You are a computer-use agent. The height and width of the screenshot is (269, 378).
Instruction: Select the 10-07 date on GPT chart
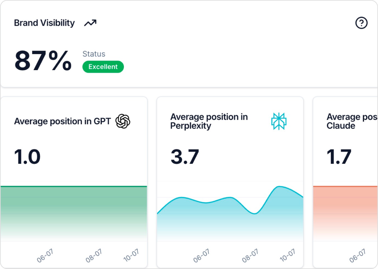(x=131, y=256)
